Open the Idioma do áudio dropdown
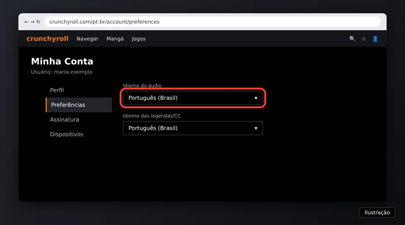The width and height of the screenshot is (405, 225). point(193,98)
